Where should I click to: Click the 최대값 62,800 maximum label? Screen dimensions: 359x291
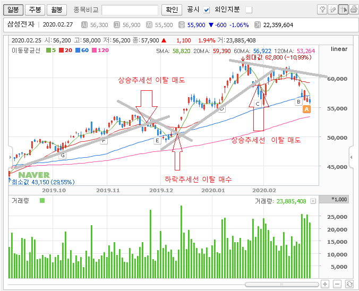(278, 57)
